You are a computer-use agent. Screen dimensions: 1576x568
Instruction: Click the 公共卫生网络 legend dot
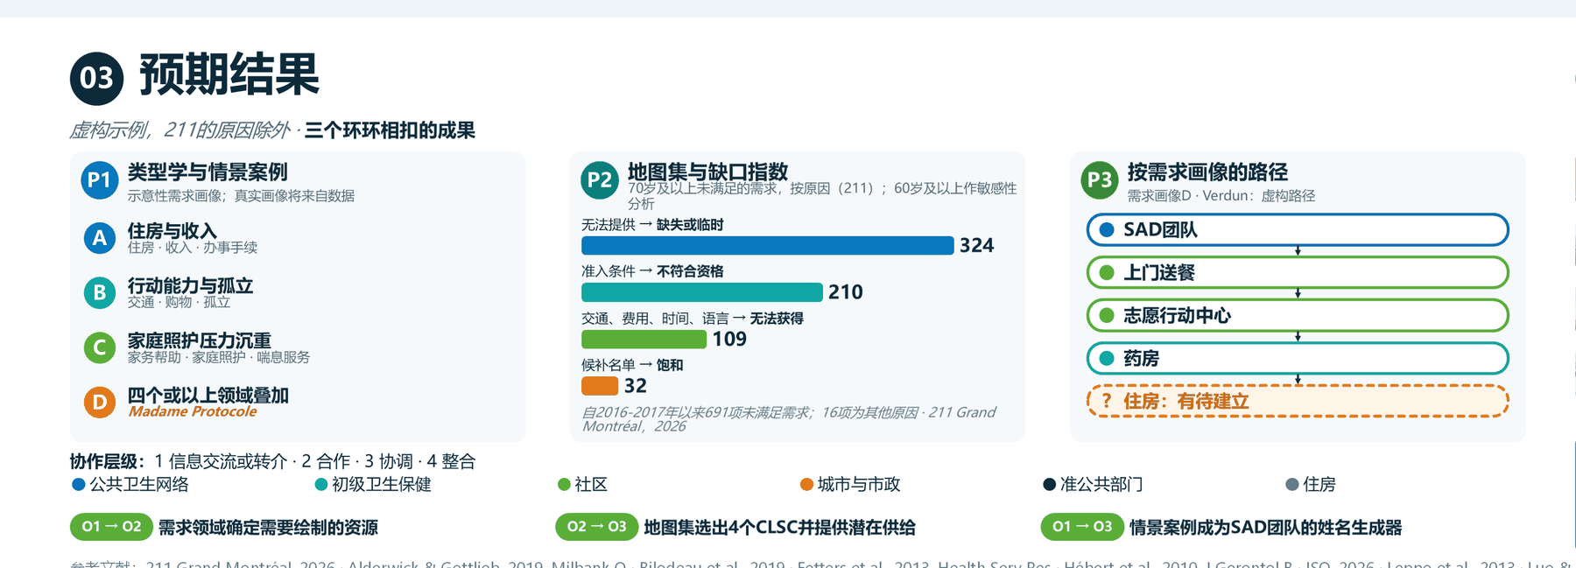78,484
